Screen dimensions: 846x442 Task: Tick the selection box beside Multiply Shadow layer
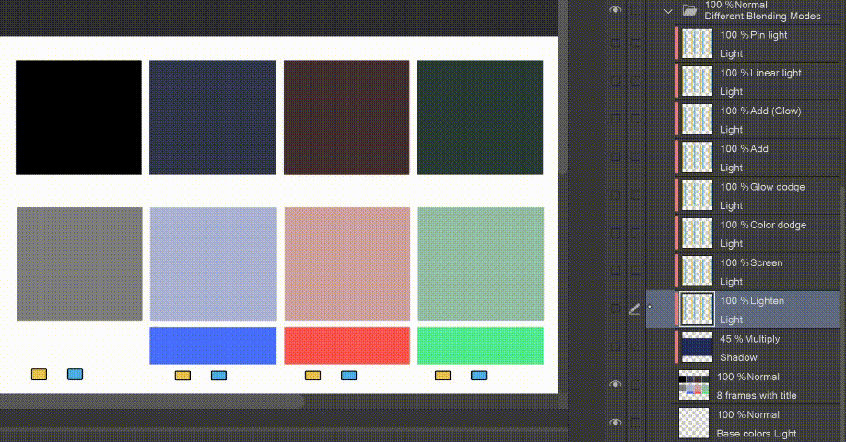click(x=636, y=346)
